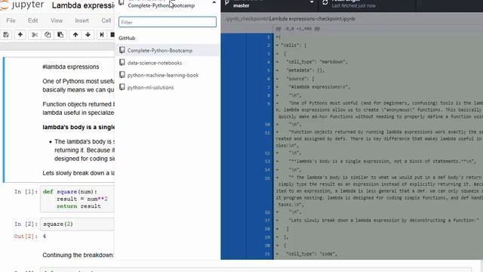Click diff line 2 "cells": [
483x272 pixels.
[294, 45]
